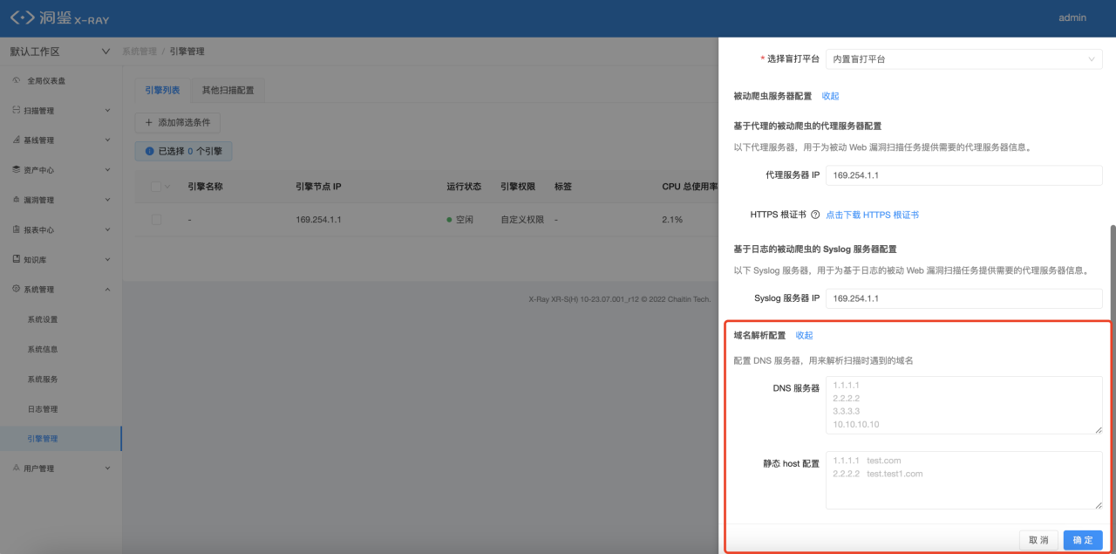Click the 全局仪表盘 dashboard icon

17,80
